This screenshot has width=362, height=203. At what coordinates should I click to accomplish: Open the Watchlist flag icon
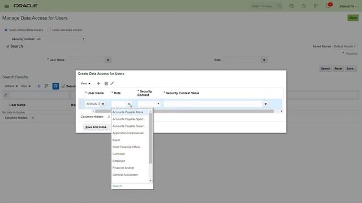click(x=316, y=6)
